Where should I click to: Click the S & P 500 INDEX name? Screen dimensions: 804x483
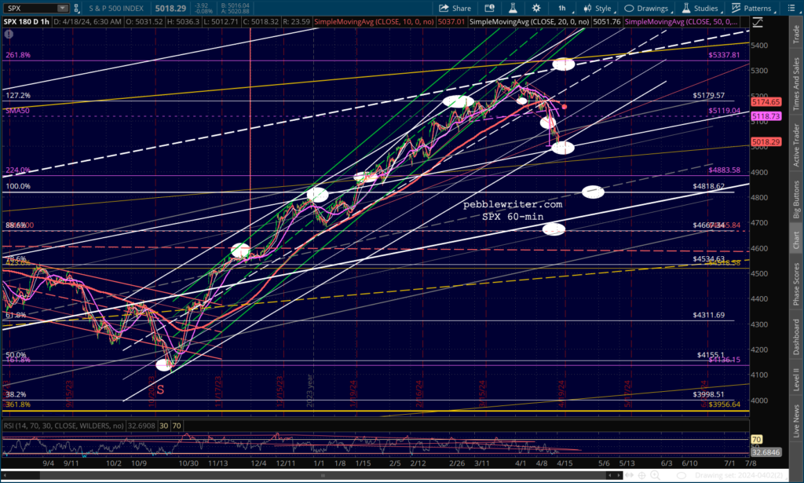pyautogui.click(x=116, y=8)
